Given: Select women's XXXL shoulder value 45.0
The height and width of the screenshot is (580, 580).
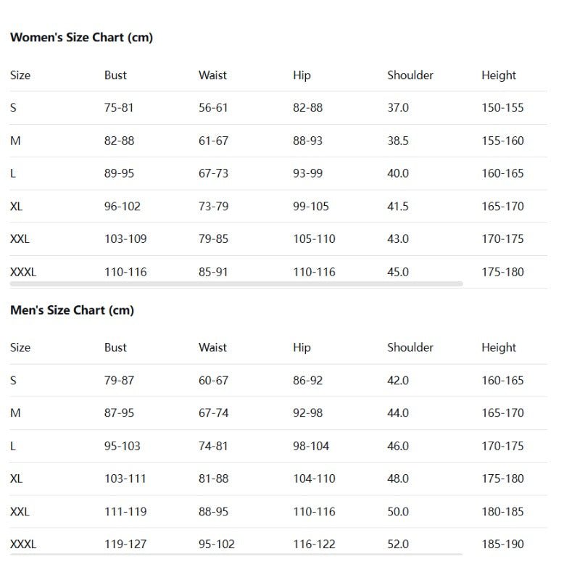Looking at the screenshot, I should pos(398,273).
